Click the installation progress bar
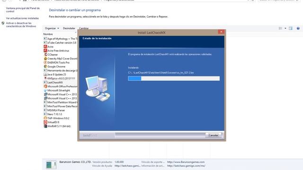Screen dimensions: 303x170 click(x=174, y=78)
